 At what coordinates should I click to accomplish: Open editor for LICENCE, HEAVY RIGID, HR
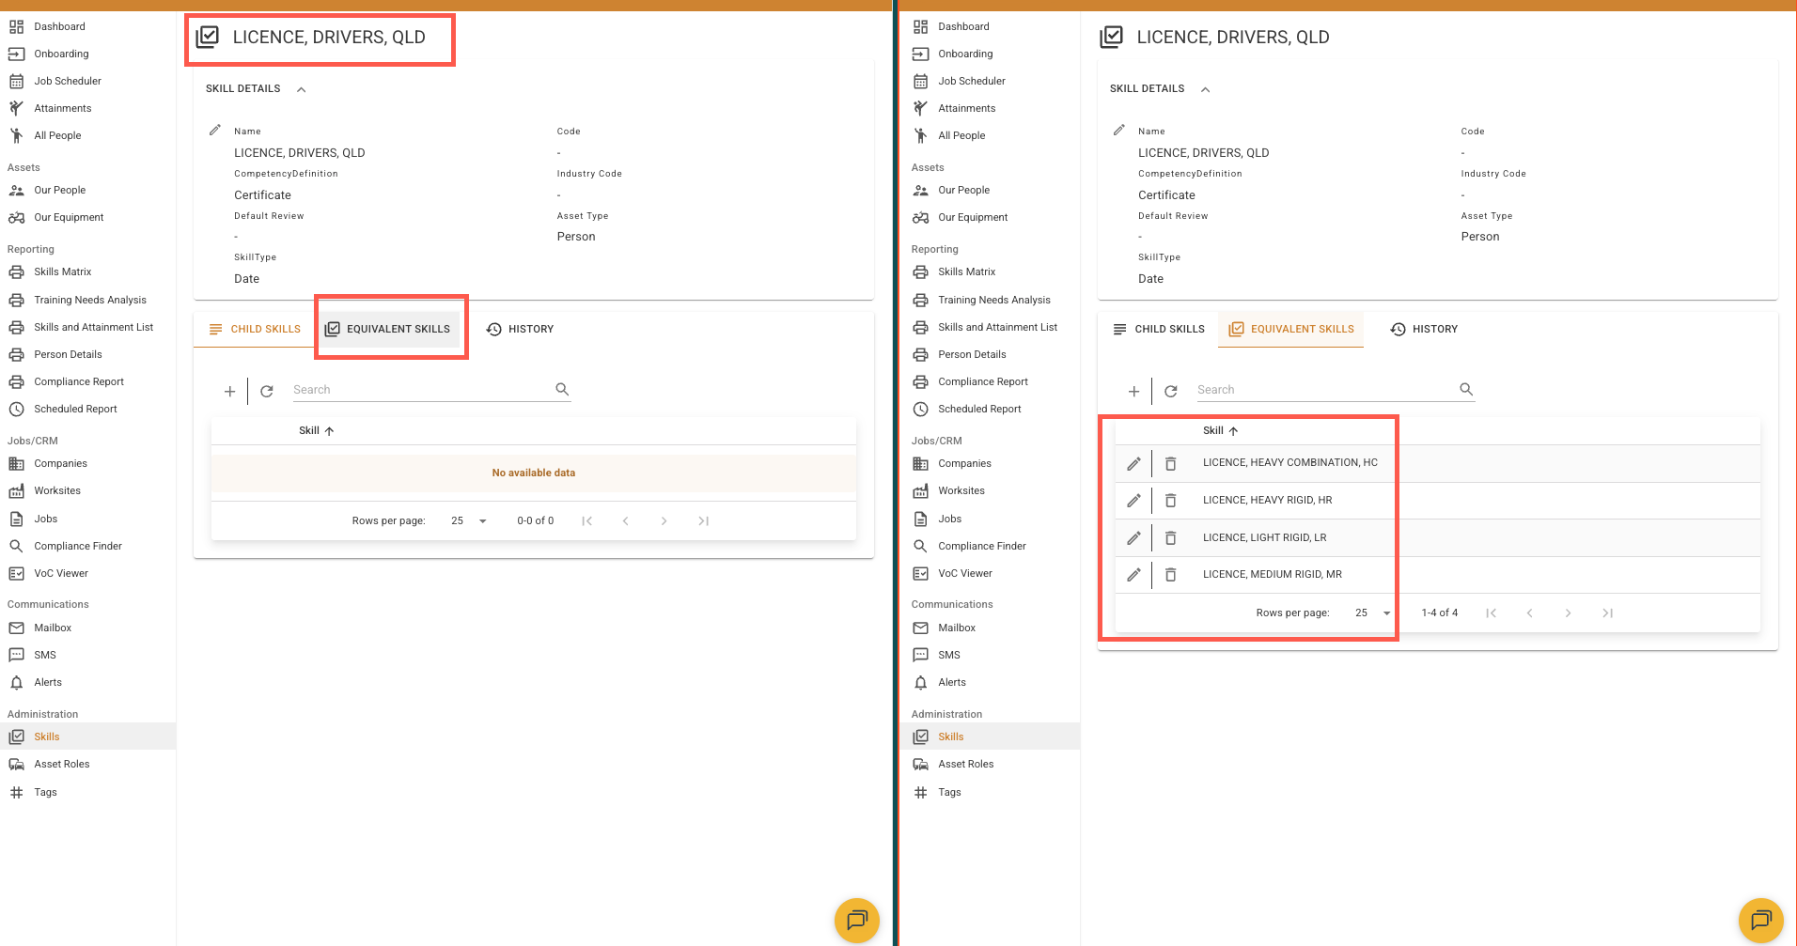click(1133, 501)
